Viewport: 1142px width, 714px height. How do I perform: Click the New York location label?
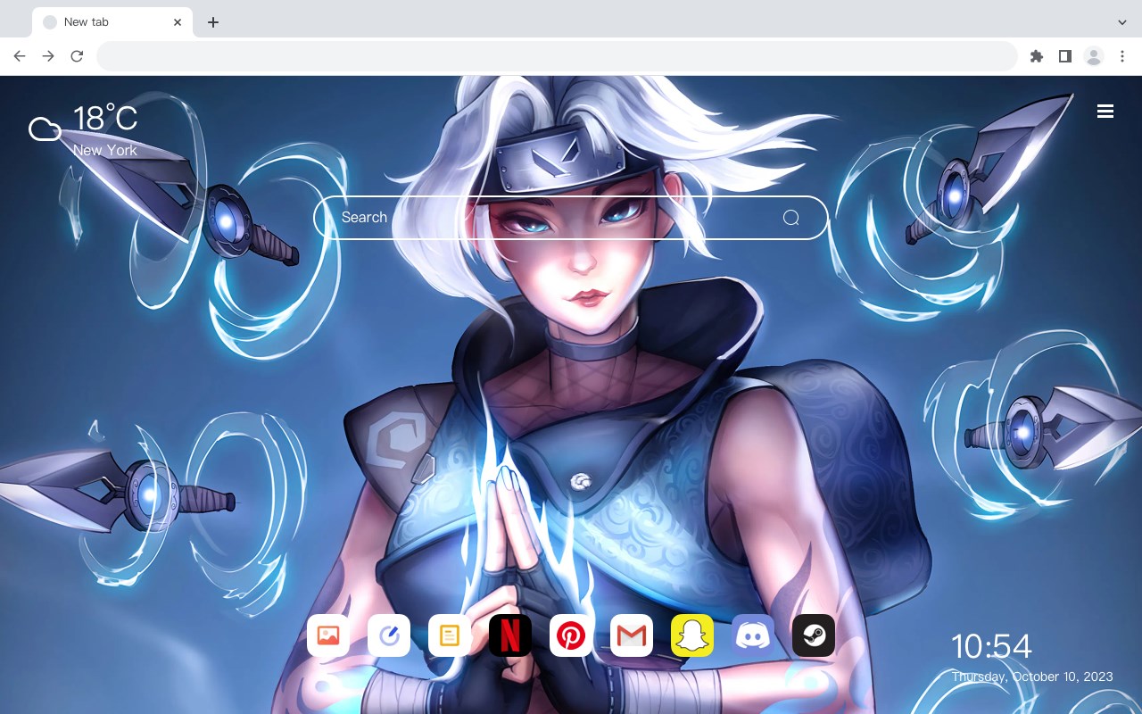[x=105, y=151]
